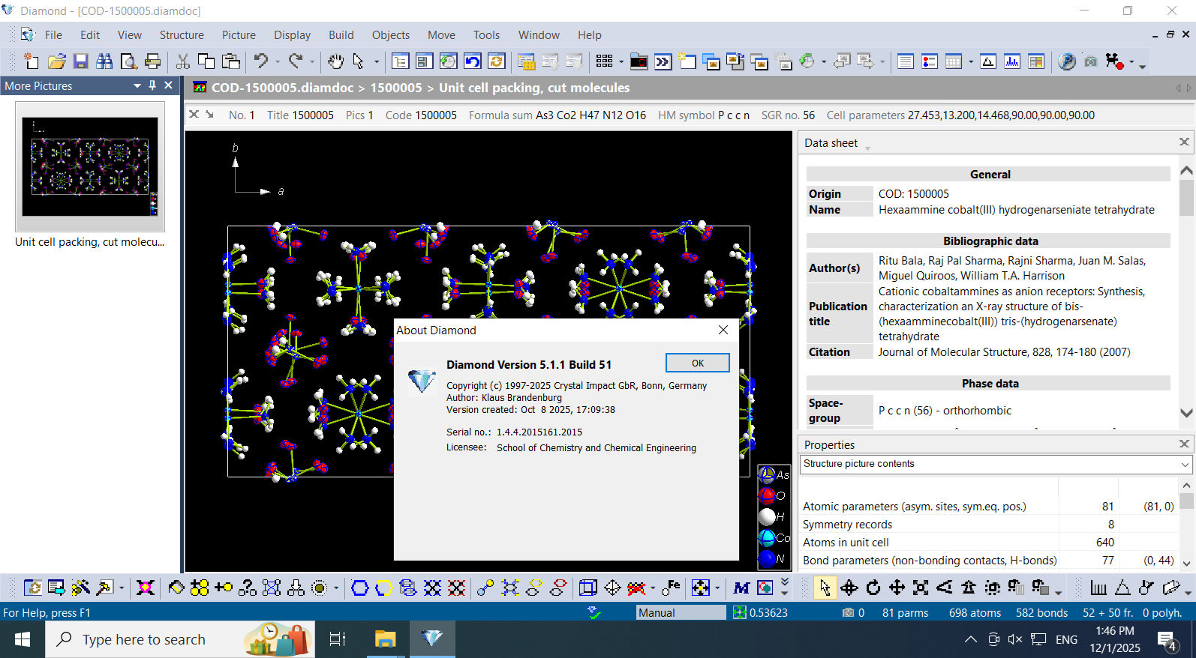Toggle pin on More Pictures panel
1196x658 pixels.
tap(152, 85)
